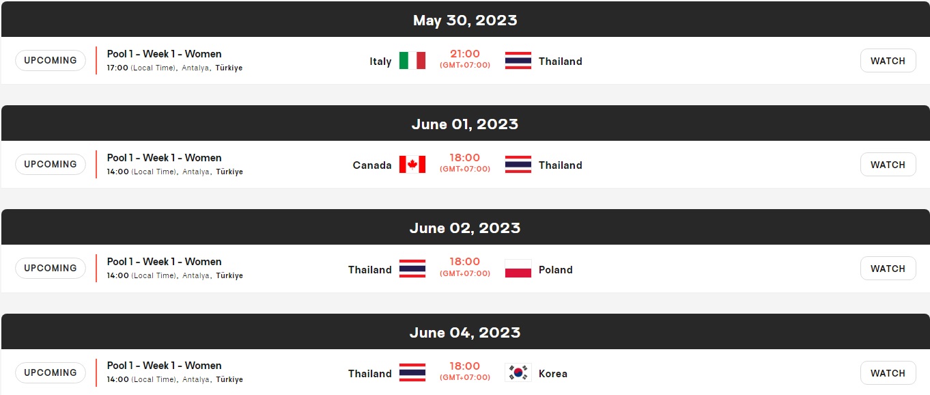The width and height of the screenshot is (930, 395).
Task: Click the Poland team name
Action: (x=556, y=269)
